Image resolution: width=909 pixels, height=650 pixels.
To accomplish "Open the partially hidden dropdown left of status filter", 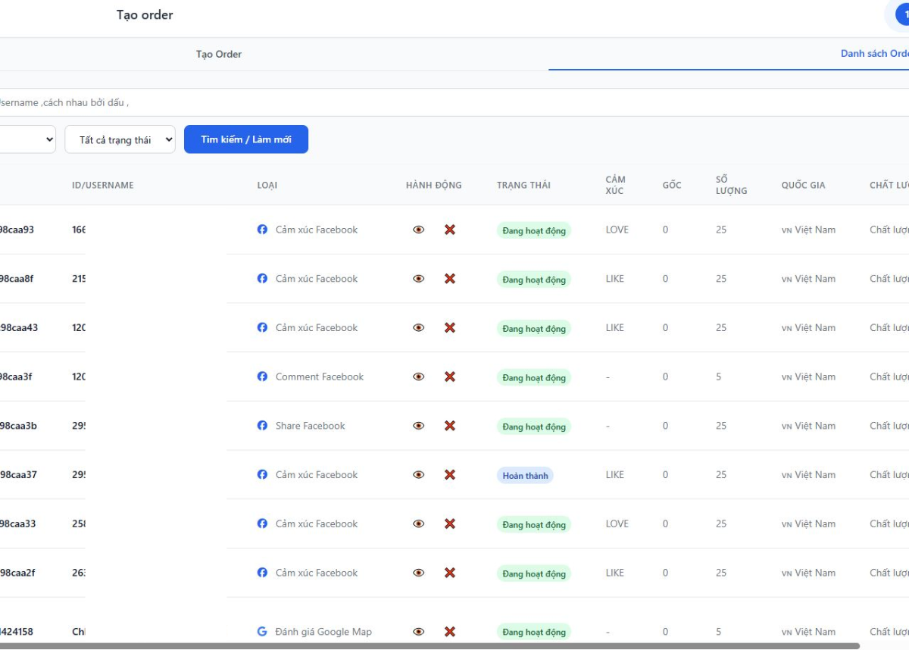I will (x=28, y=139).
